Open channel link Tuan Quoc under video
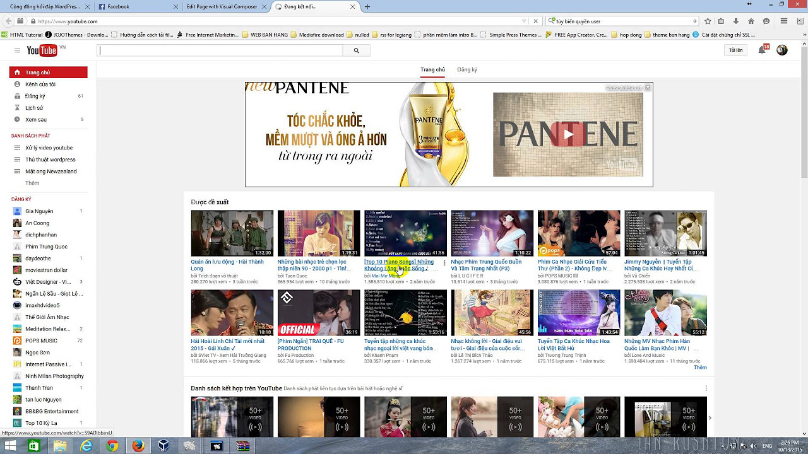808x454 pixels. pyautogui.click(x=295, y=276)
